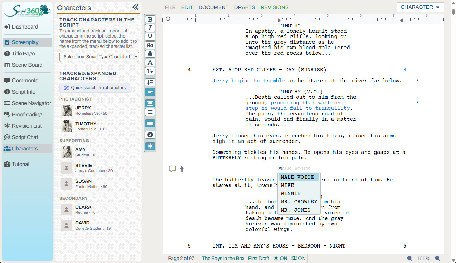Apply bold formatting from the vertical toolbar

[150, 19]
